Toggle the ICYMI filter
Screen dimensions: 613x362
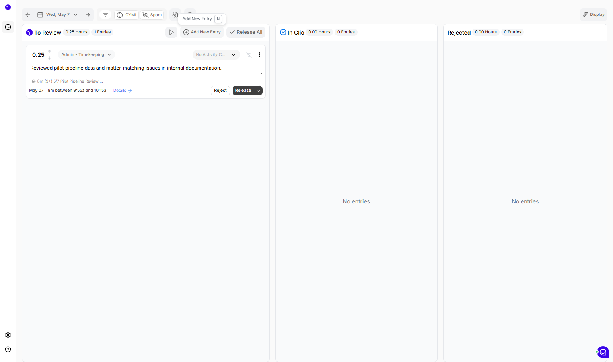point(126,15)
